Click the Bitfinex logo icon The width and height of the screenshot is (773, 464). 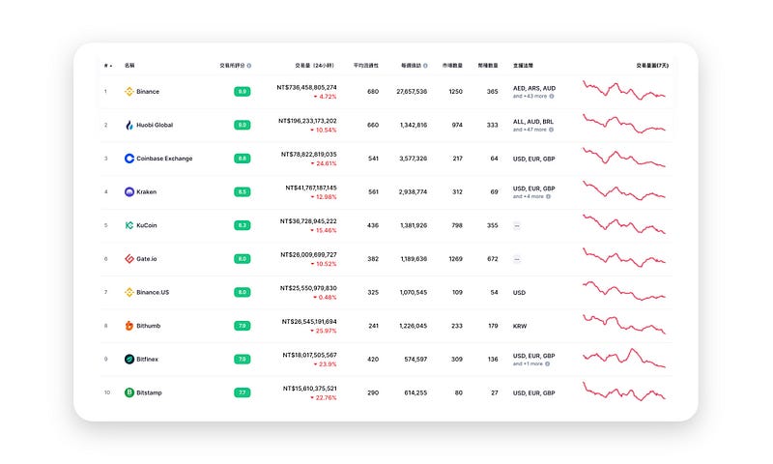point(129,359)
